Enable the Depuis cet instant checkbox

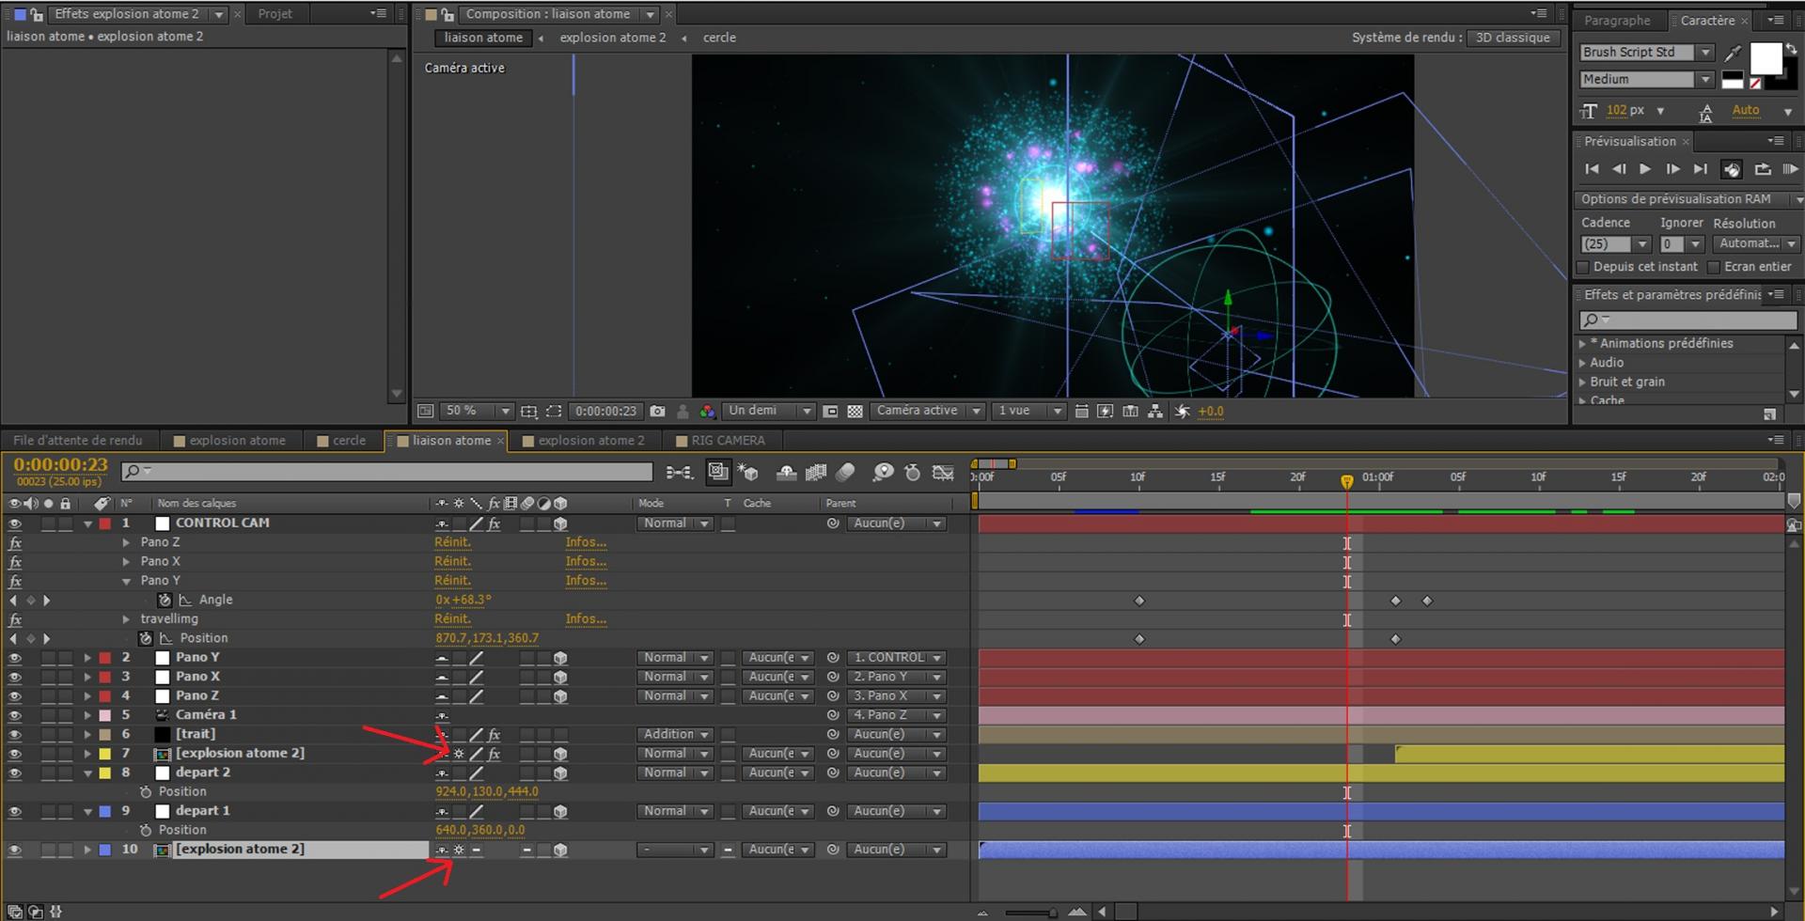(x=1583, y=267)
